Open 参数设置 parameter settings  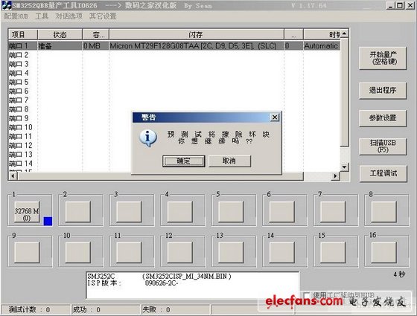[x=383, y=118]
